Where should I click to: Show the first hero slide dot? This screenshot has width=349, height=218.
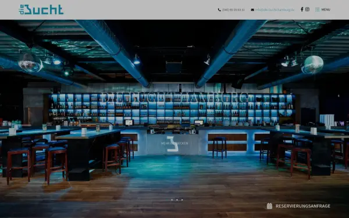pos(172,200)
